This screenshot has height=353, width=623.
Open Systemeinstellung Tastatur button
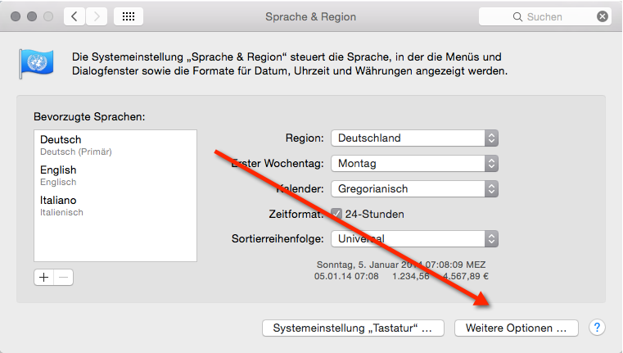point(353,328)
